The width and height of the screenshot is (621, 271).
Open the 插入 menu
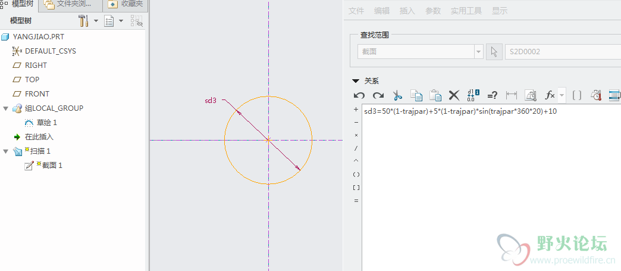tap(407, 11)
